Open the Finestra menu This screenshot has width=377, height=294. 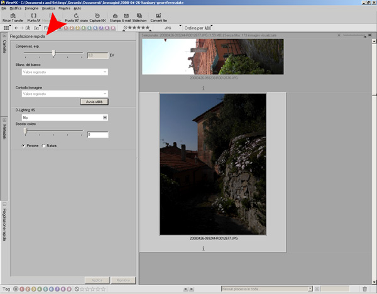tap(65, 8)
